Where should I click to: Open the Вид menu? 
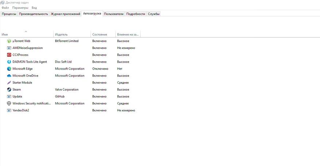click(x=34, y=8)
